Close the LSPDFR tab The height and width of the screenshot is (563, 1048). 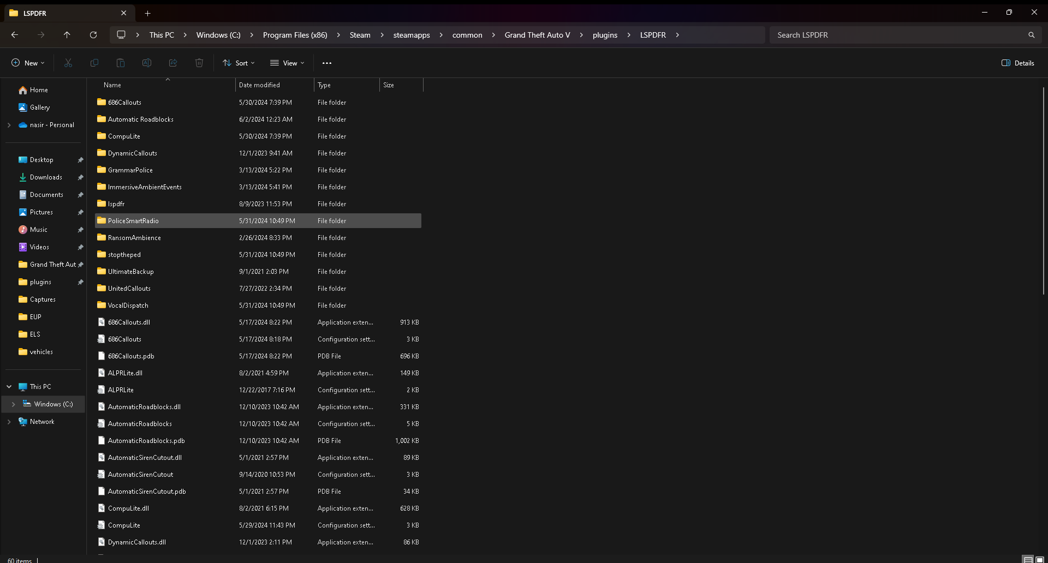124,13
